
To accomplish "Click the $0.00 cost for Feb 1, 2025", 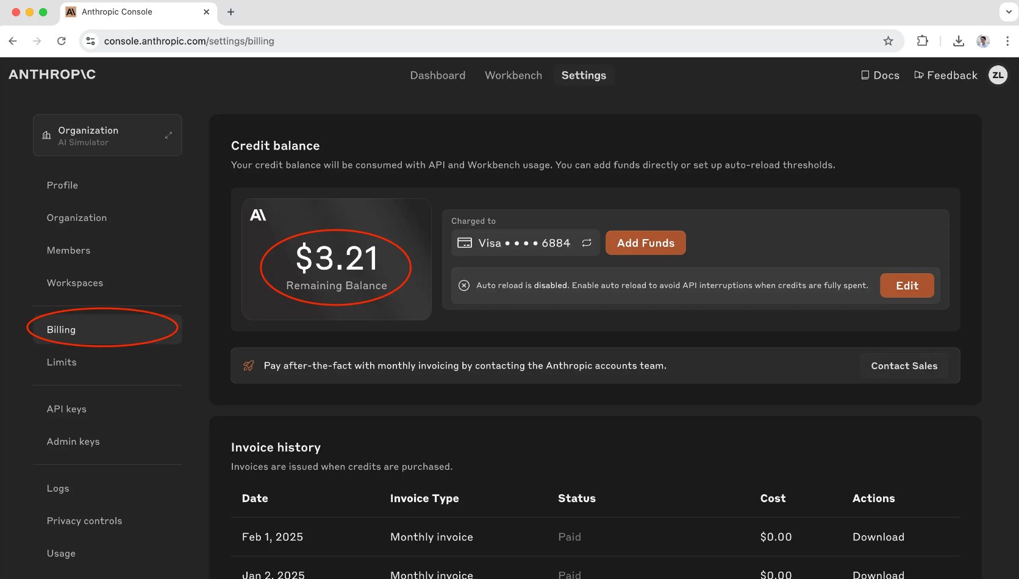I will coord(776,537).
